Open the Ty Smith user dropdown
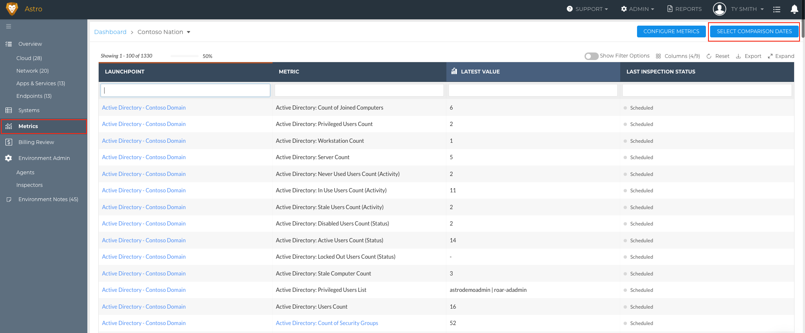805x333 pixels. [x=747, y=9]
